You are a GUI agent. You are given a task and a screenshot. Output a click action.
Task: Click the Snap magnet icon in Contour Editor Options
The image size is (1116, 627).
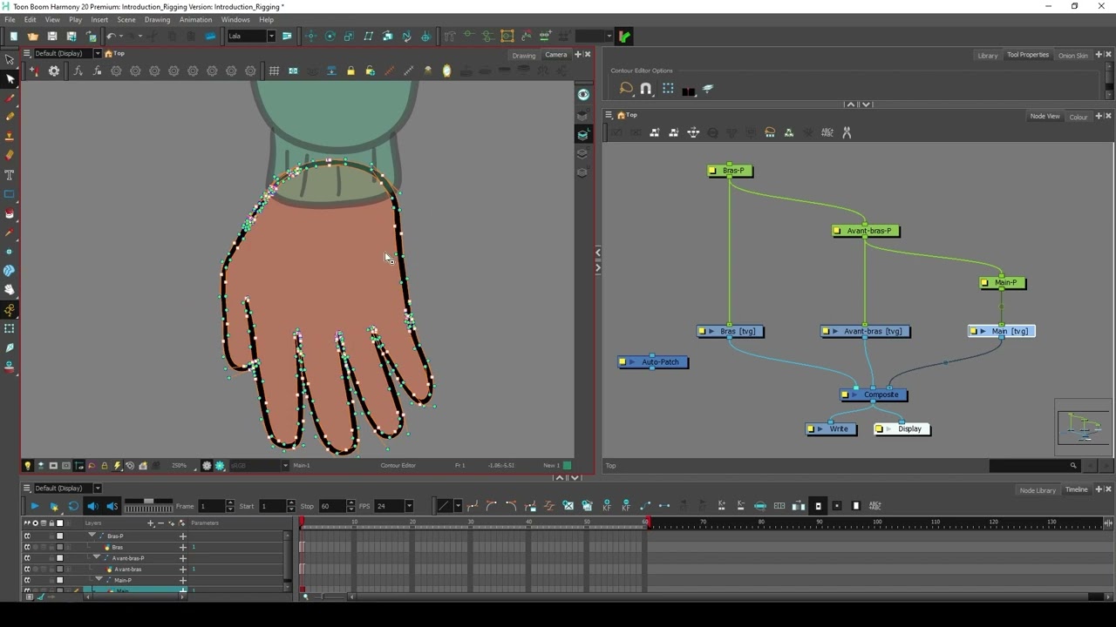pyautogui.click(x=646, y=89)
